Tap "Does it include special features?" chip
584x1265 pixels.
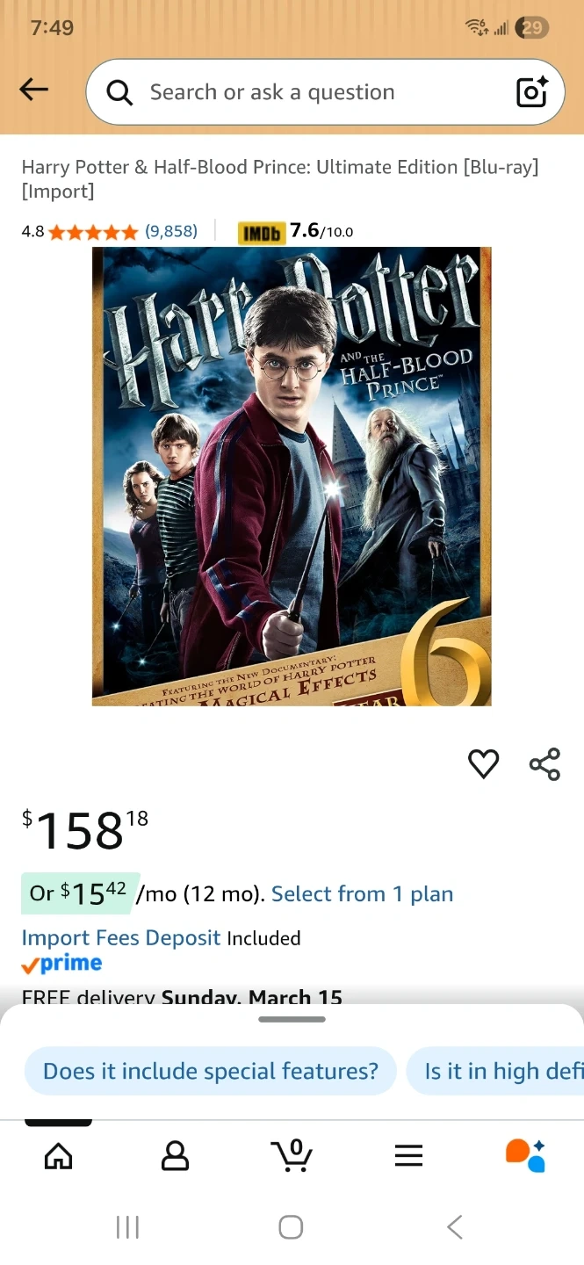pyautogui.click(x=211, y=1071)
